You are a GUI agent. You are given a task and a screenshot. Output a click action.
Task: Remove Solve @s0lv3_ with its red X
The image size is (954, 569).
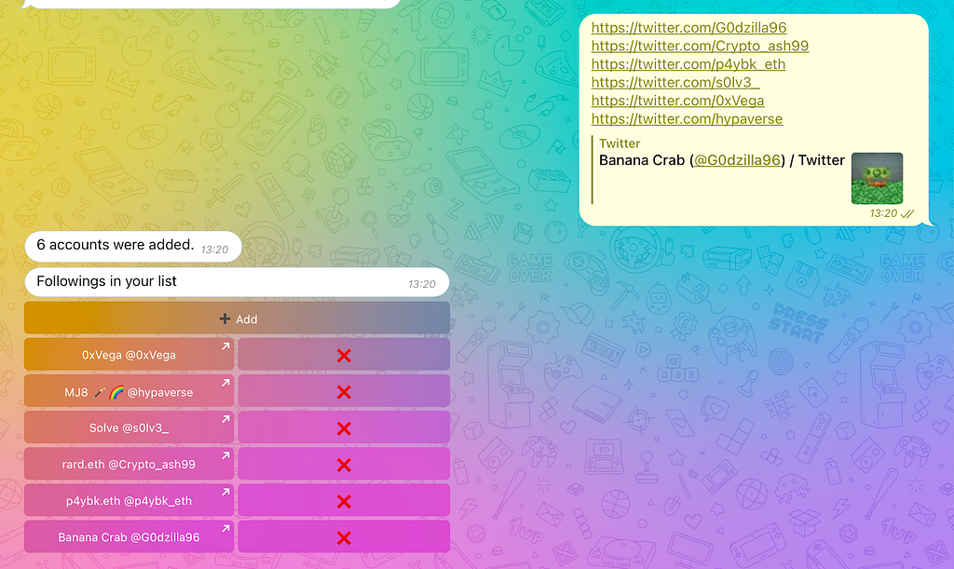(344, 428)
